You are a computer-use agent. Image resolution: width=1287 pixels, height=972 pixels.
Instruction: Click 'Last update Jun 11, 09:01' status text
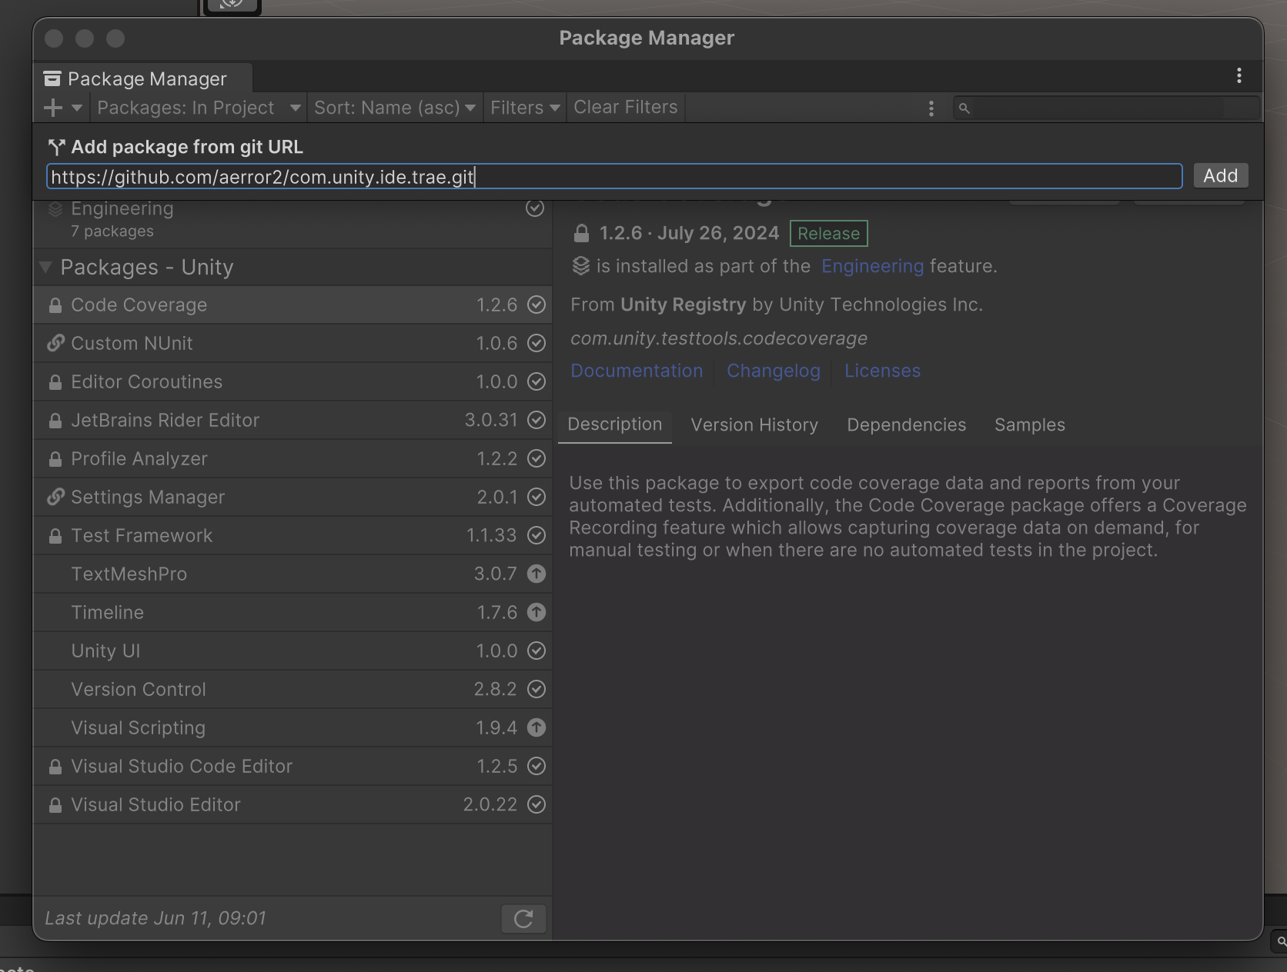(155, 918)
